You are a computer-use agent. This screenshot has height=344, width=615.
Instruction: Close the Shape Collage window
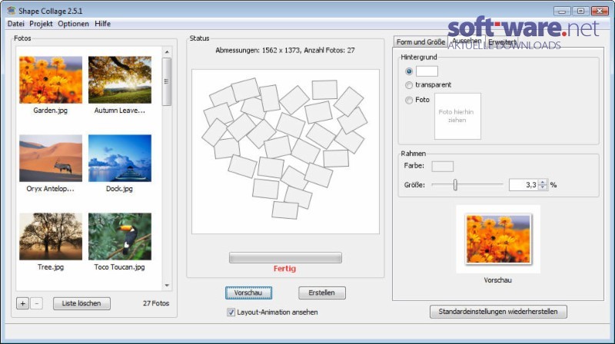point(600,11)
